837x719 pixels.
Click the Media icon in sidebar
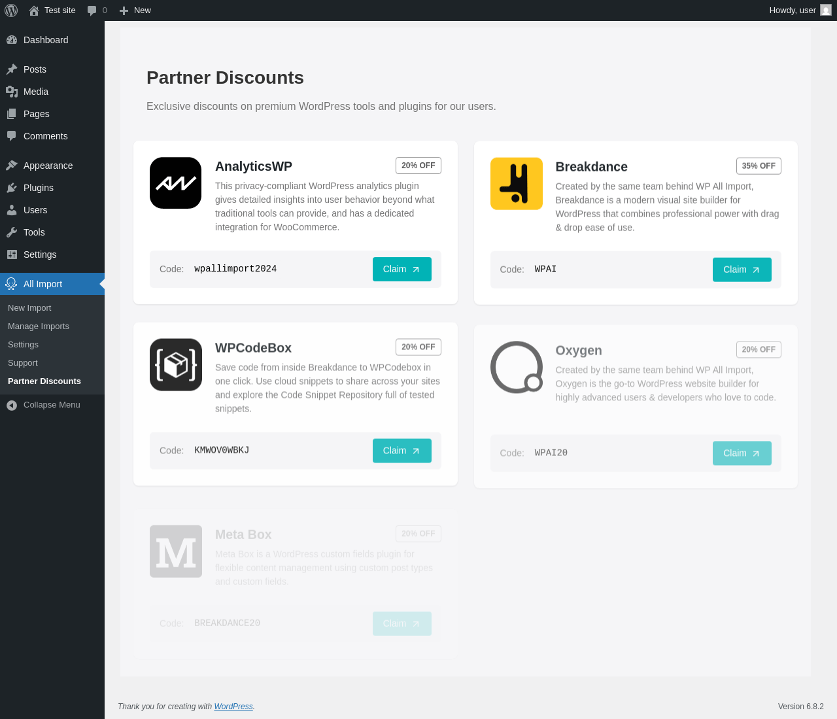[x=12, y=92]
